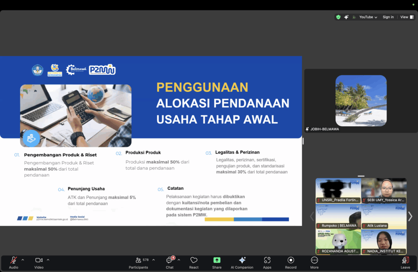Click the 'Legalitas & Perizinan' heading

tap(237, 152)
